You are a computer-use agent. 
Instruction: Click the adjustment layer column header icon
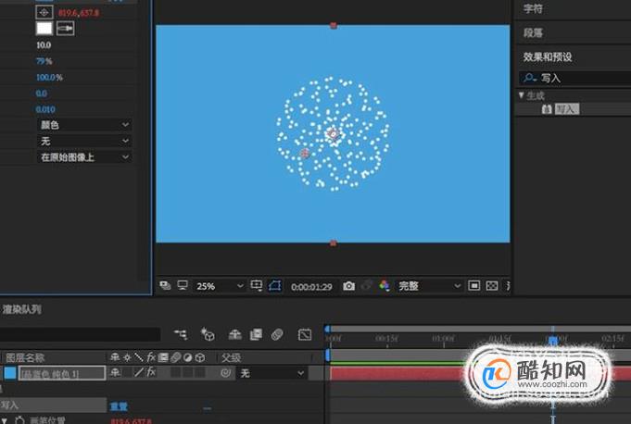click(187, 357)
